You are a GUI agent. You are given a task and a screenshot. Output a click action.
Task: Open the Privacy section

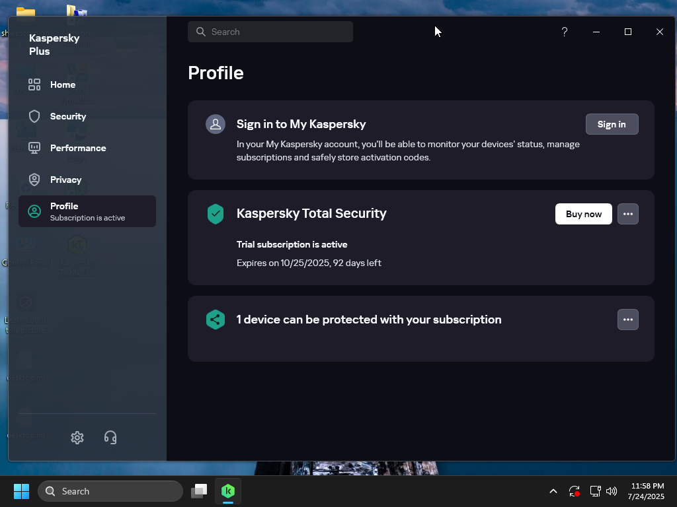coord(87,180)
